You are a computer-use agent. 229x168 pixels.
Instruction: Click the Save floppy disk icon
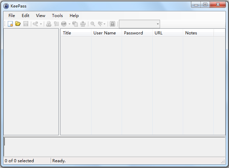click(26, 24)
